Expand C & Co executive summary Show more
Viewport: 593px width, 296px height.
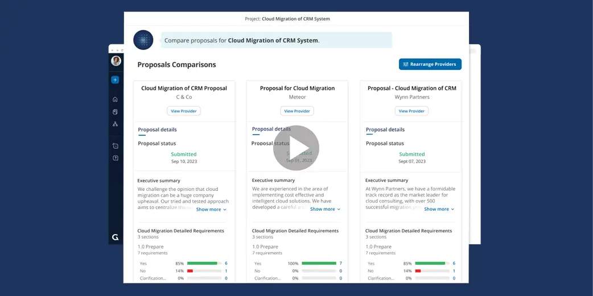pyautogui.click(x=211, y=210)
